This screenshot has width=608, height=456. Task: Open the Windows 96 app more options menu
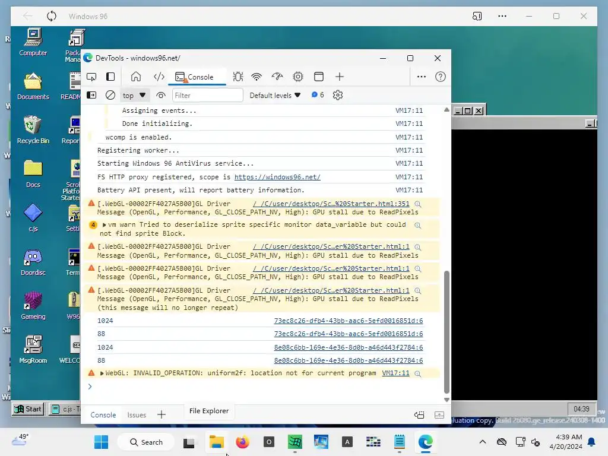click(502, 16)
